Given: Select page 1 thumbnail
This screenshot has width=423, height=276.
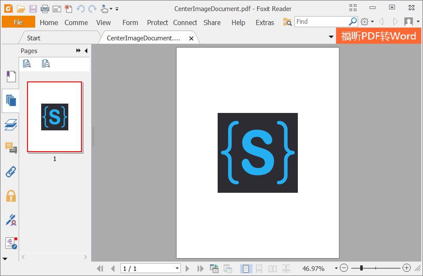Looking at the screenshot, I should coord(54,117).
